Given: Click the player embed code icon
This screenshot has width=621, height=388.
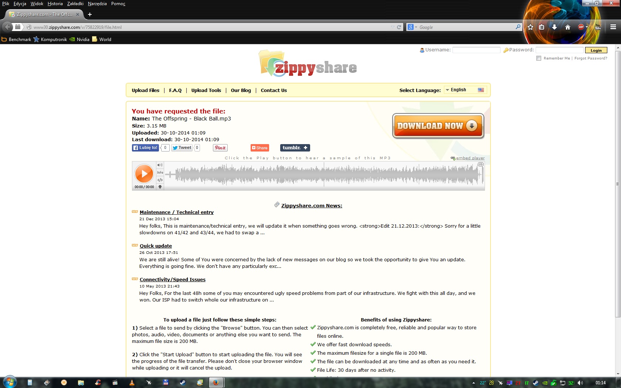Looking at the screenshot, I should (x=160, y=180).
